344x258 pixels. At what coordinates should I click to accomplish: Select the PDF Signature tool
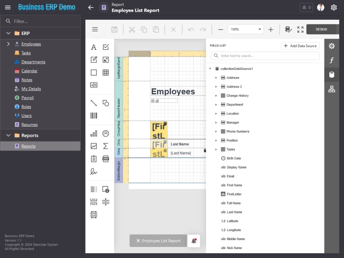(x=94, y=171)
